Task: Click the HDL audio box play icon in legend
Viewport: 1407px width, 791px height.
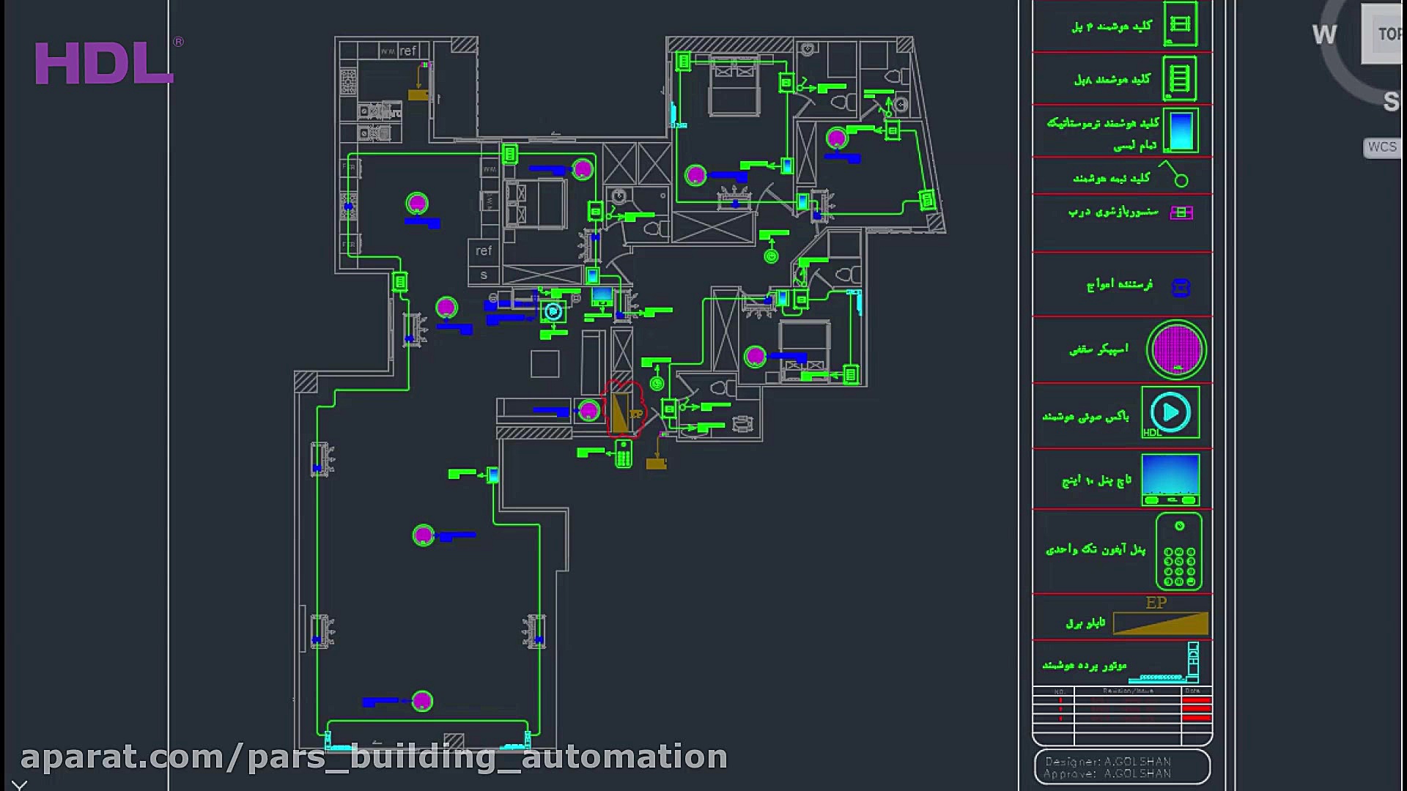Action: 1170,413
